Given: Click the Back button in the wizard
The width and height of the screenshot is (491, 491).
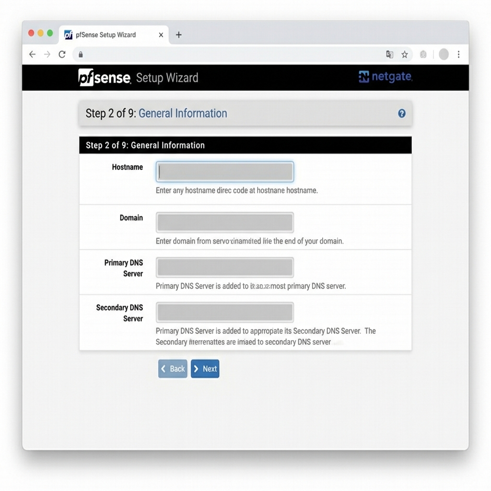Looking at the screenshot, I should (172, 369).
